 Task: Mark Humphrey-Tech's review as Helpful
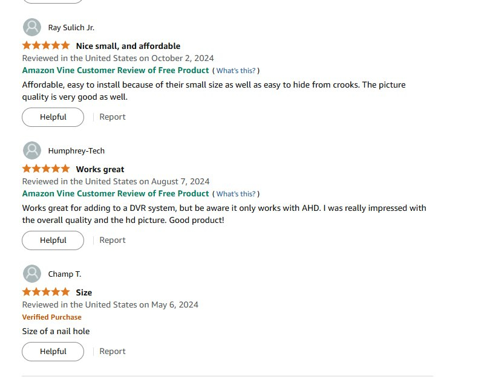tap(53, 240)
